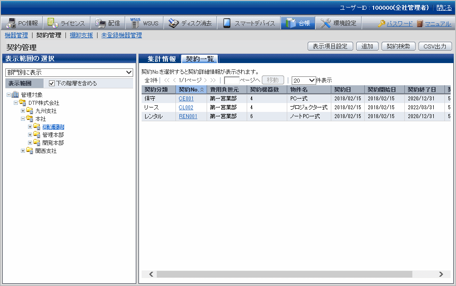The width and height of the screenshot is (456, 286).
Task: Toggle the 下の階層を含める checkbox
Action: (52, 83)
